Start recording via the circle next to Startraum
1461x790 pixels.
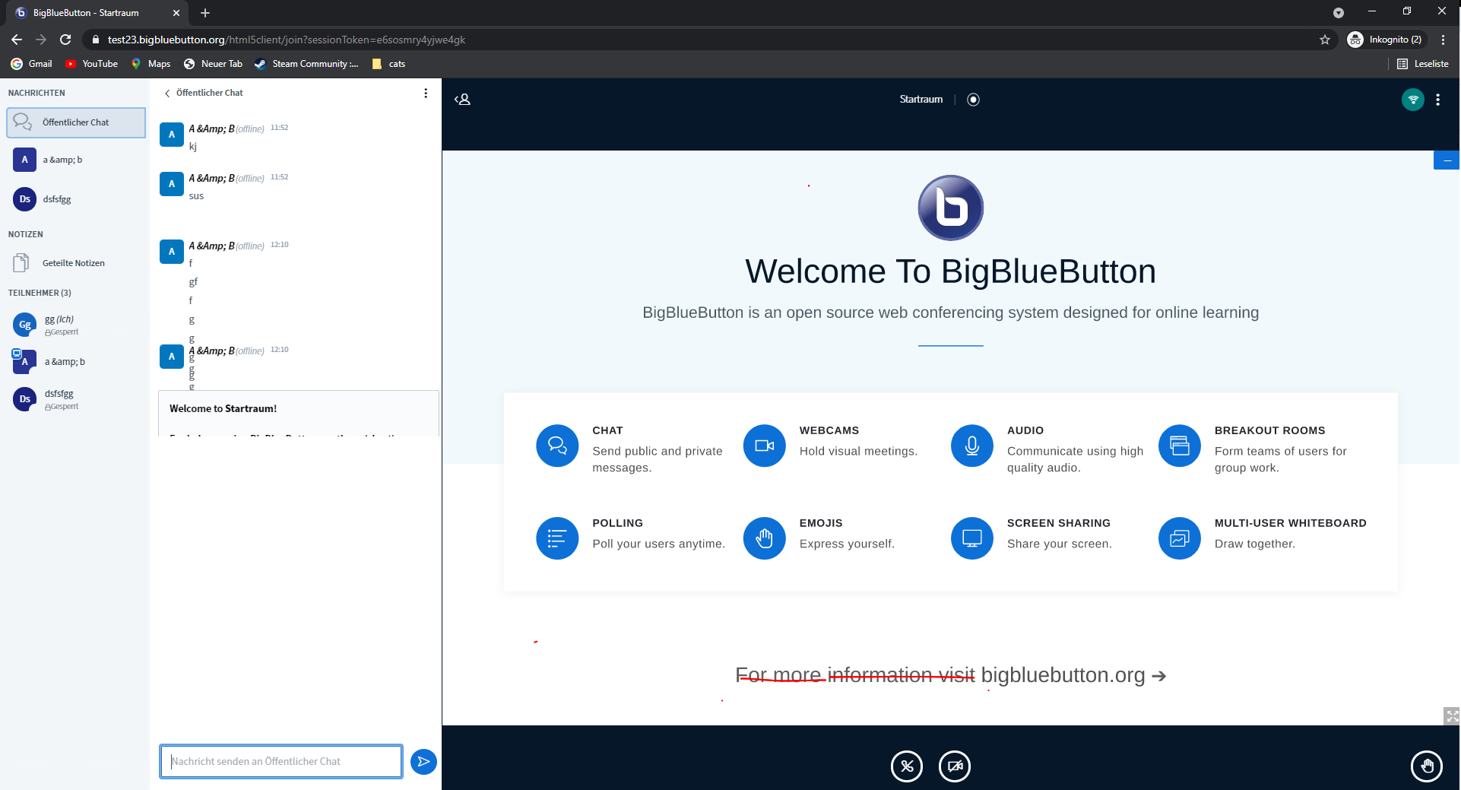click(x=974, y=99)
